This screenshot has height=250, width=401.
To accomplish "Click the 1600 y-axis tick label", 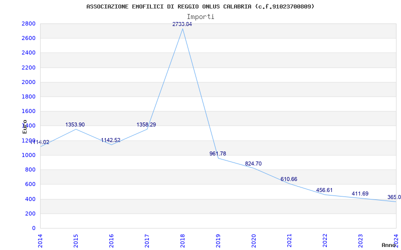I will 29,111.
